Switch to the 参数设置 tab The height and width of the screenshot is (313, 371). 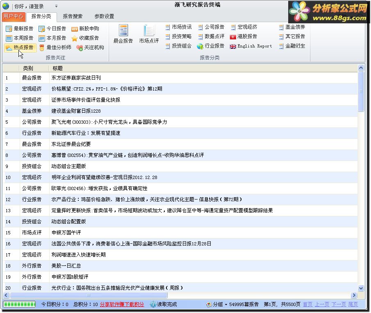(104, 16)
